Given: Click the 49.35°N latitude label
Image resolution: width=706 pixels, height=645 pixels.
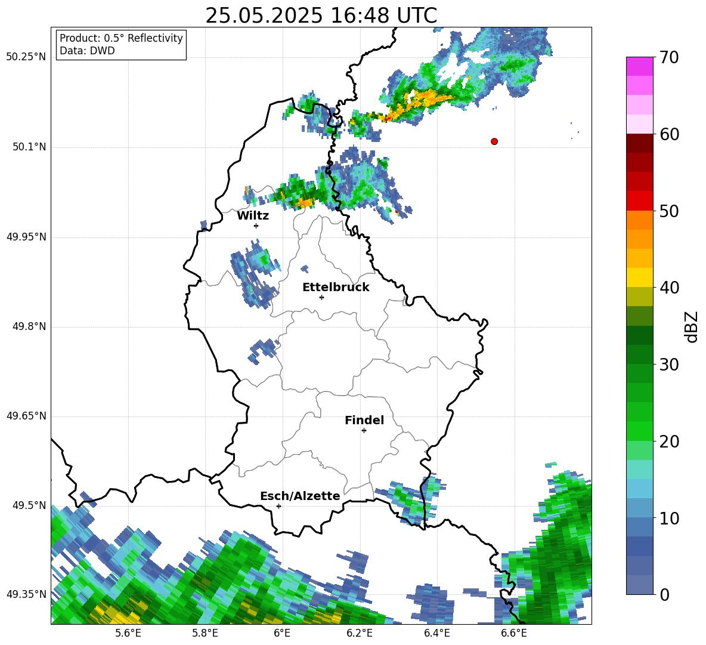Looking at the screenshot, I should [26, 594].
